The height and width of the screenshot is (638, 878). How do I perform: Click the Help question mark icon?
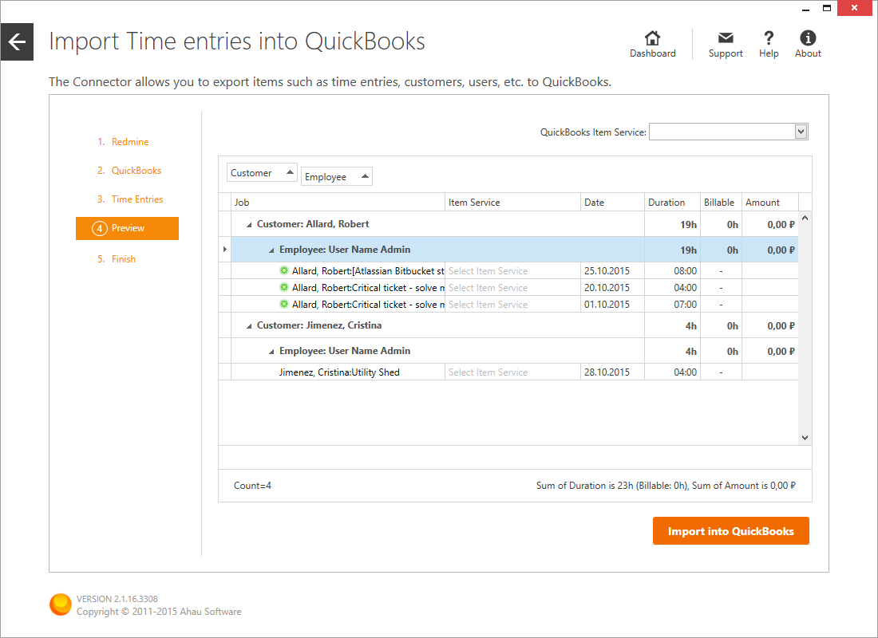(x=769, y=38)
